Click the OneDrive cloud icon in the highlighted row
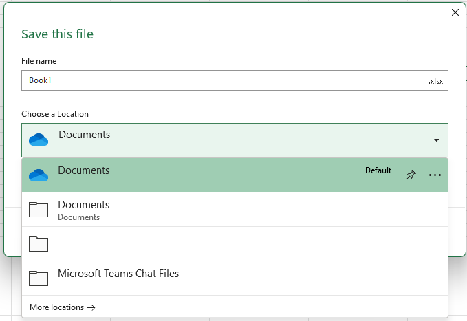This screenshot has height=321, width=467. (x=39, y=175)
